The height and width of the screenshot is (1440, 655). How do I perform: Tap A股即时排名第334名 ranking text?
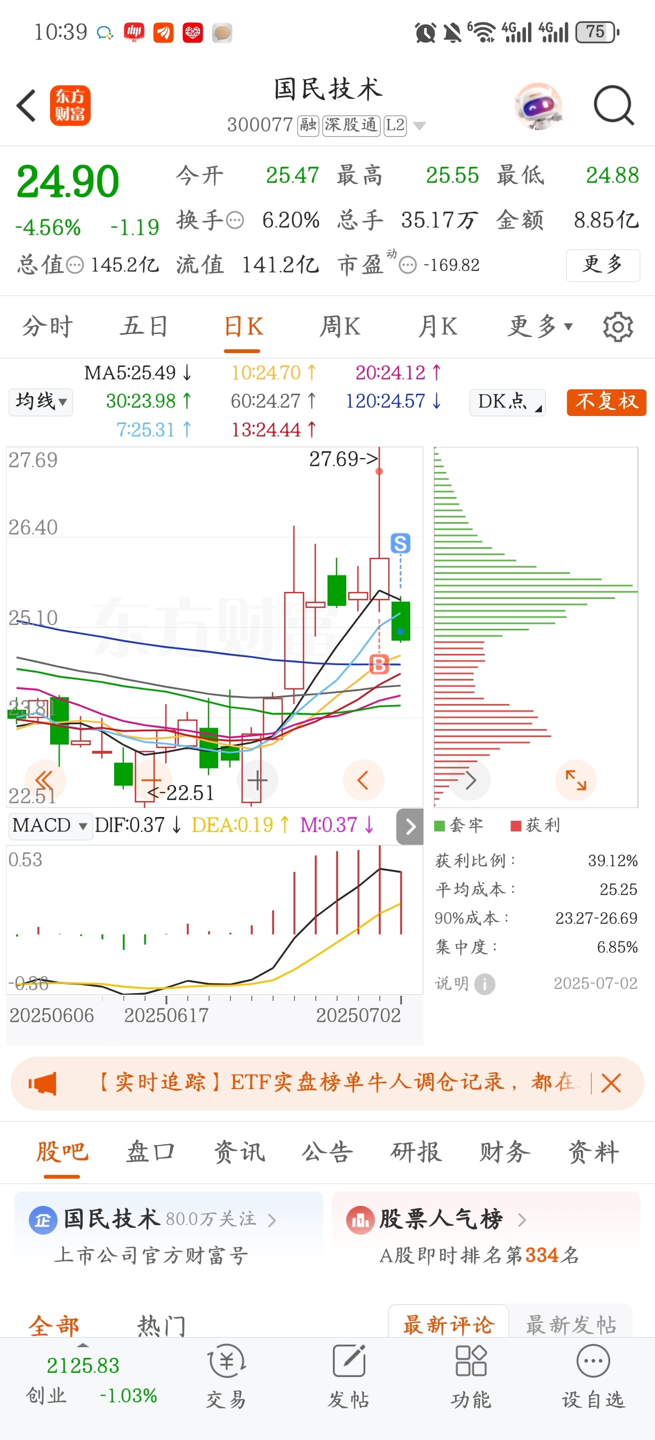pos(479,1255)
